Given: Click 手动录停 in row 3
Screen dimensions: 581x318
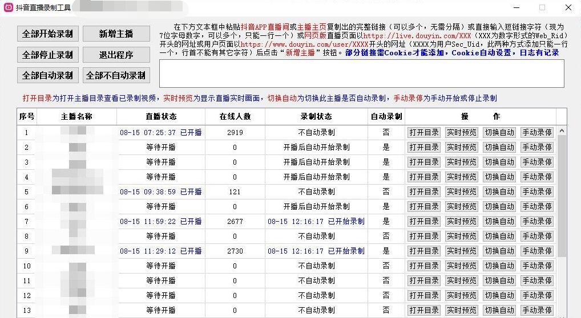Looking at the screenshot, I should click(x=537, y=162).
